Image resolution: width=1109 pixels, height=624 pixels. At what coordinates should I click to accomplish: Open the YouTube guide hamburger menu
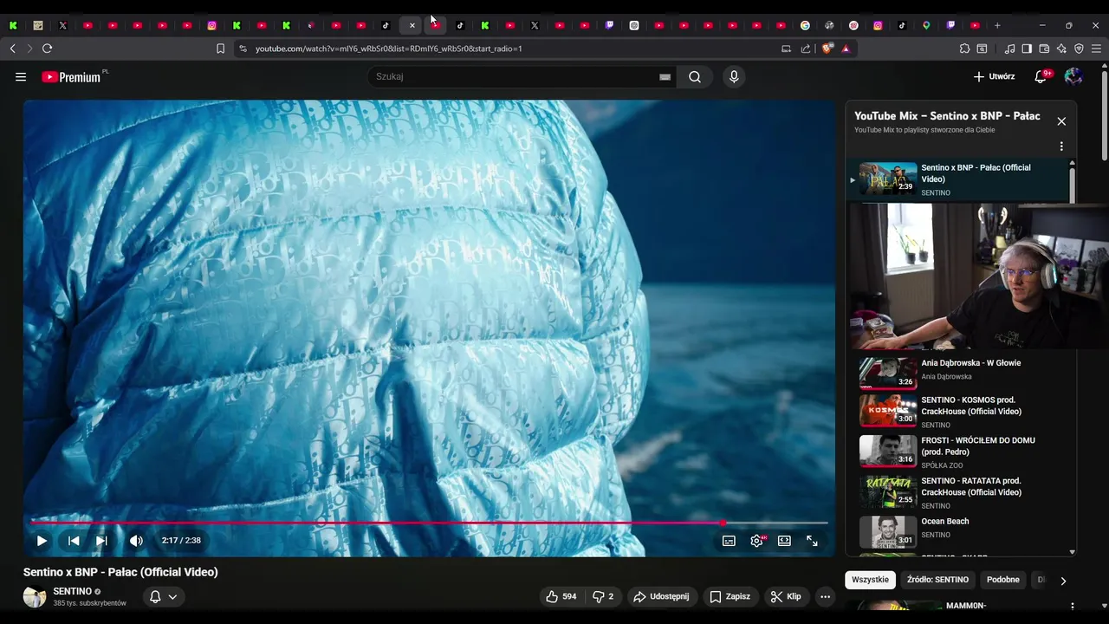click(x=21, y=77)
